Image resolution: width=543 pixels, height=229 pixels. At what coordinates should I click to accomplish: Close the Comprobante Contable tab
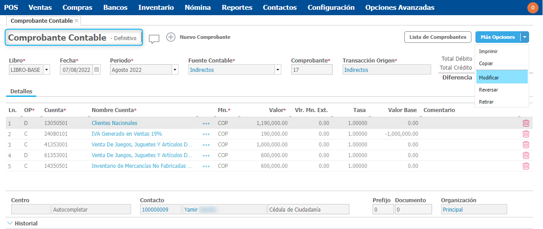tap(76, 21)
